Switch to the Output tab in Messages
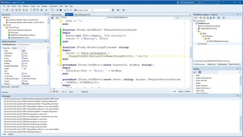Screen dimensions: 243x137 [x=11, y=134]
